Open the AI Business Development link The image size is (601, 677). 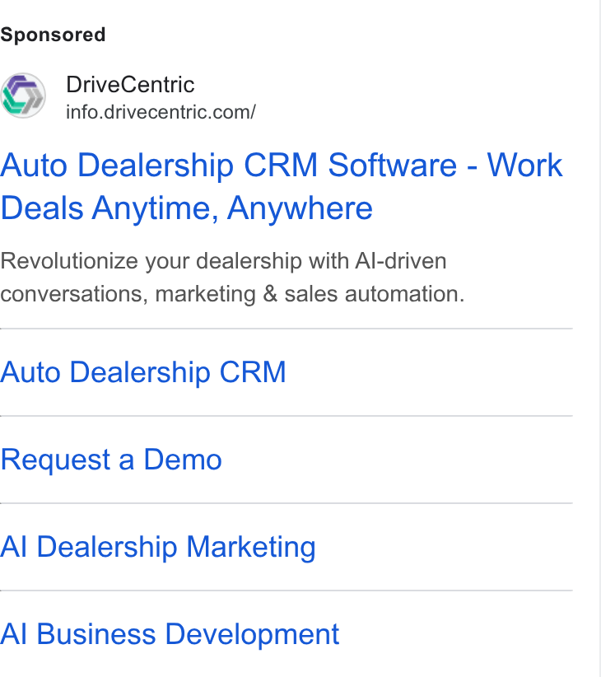pyautogui.click(x=170, y=635)
